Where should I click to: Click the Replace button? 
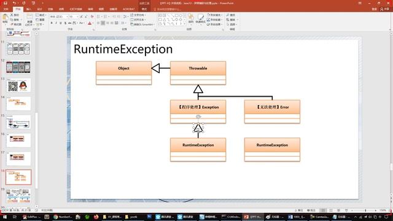point(232,20)
